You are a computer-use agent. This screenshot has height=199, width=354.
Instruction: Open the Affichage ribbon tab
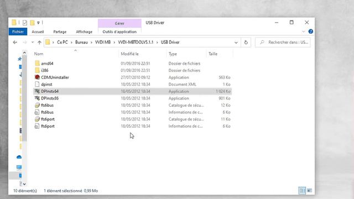pyautogui.click(x=84, y=32)
